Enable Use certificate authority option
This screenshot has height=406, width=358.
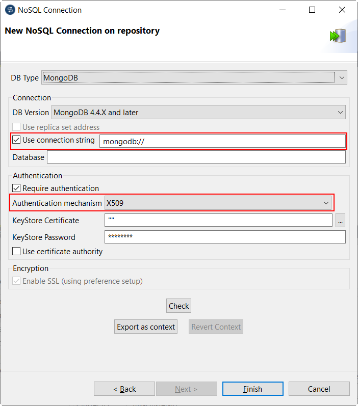tap(17, 252)
